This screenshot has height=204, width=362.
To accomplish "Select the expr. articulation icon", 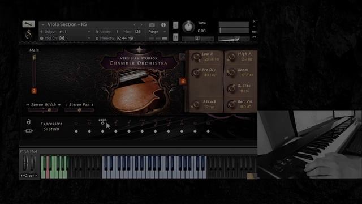I will (102, 122).
